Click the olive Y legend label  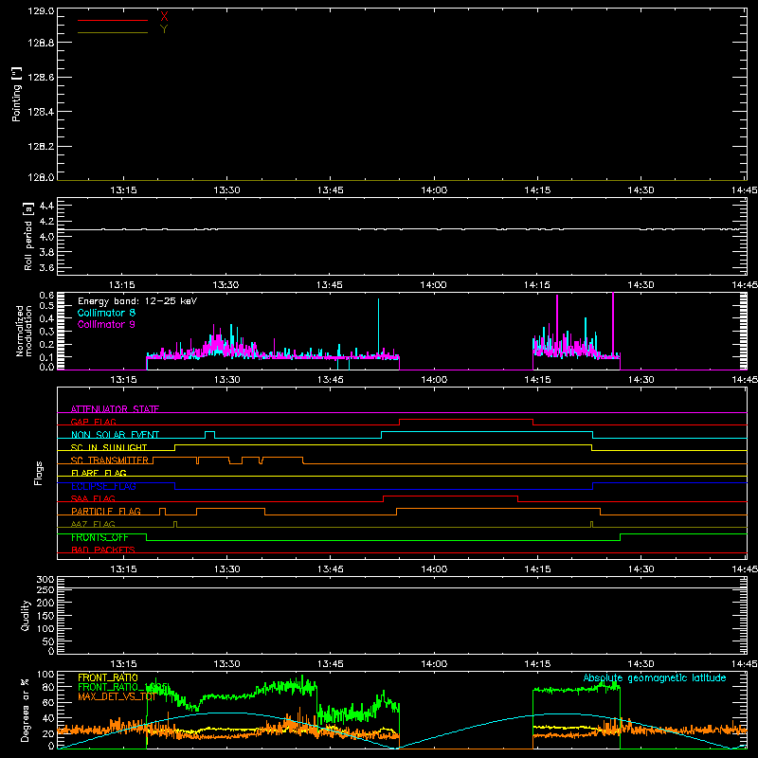[164, 29]
